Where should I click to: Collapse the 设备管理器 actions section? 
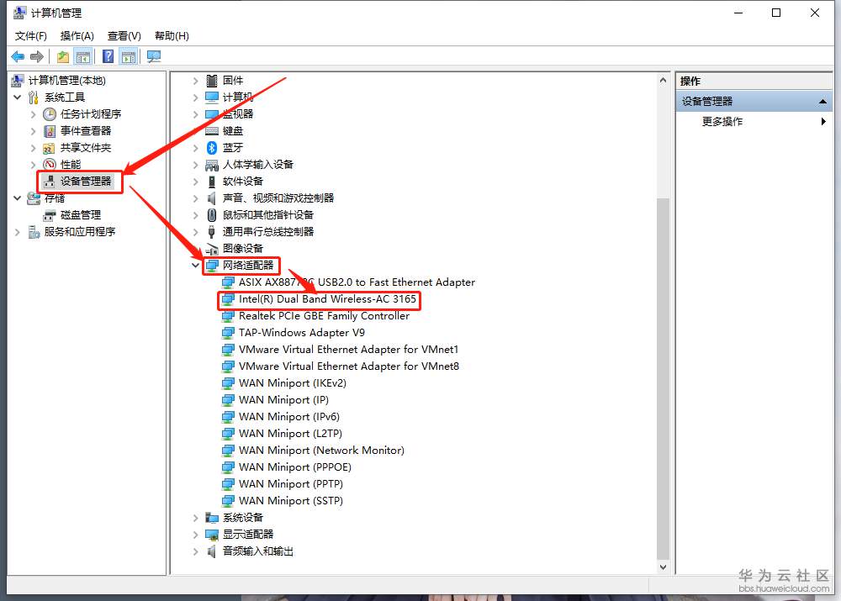[822, 102]
